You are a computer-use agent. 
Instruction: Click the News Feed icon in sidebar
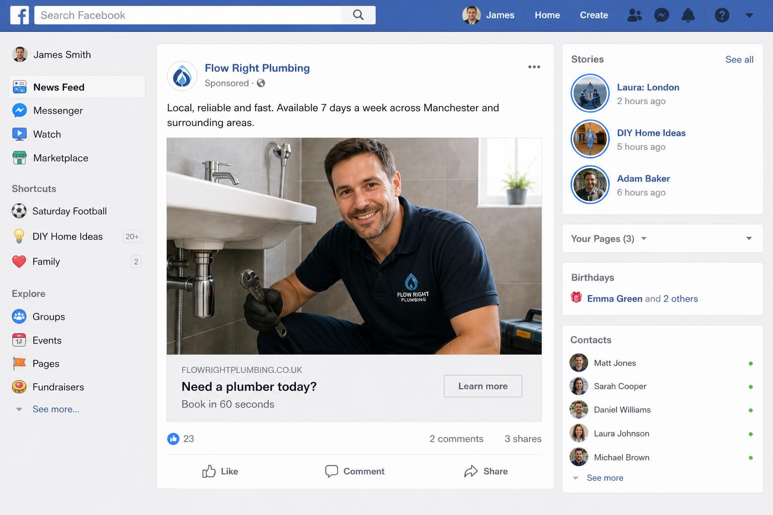coord(20,87)
